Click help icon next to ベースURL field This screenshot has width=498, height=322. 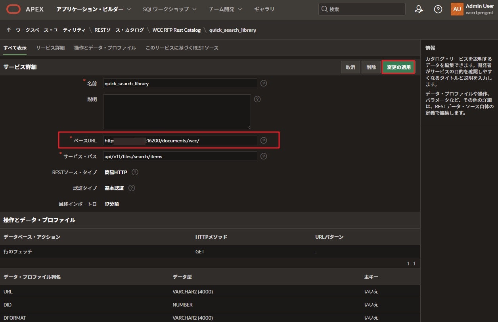(264, 140)
